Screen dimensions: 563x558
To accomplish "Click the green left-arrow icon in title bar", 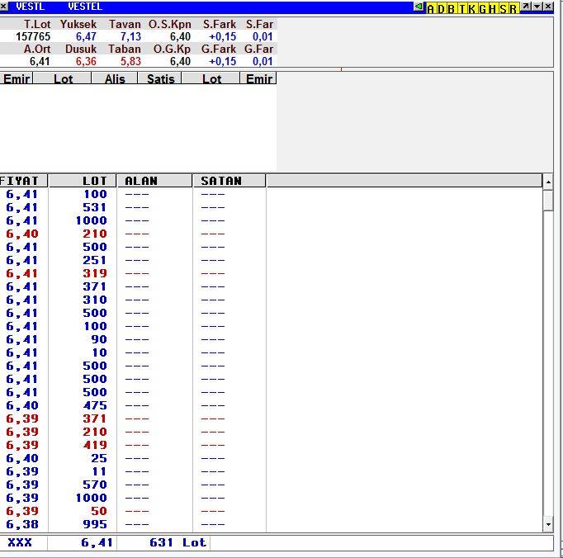I will [419, 7].
